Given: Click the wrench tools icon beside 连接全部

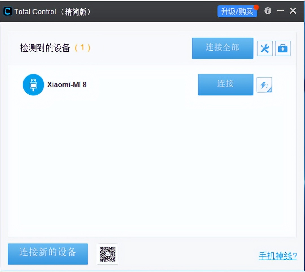Looking at the screenshot, I should click(x=265, y=48).
